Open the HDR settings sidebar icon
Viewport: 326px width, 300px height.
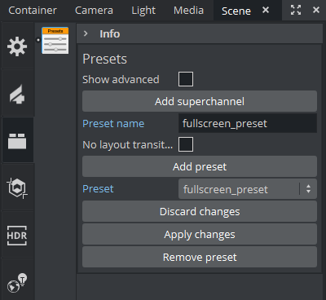(x=17, y=236)
